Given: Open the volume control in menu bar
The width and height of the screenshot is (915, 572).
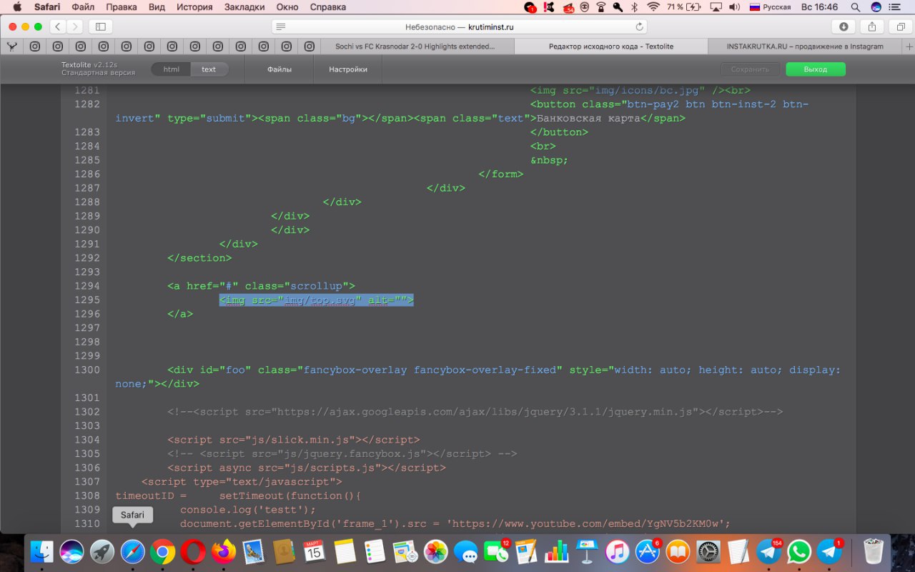Looking at the screenshot, I should (x=734, y=7).
